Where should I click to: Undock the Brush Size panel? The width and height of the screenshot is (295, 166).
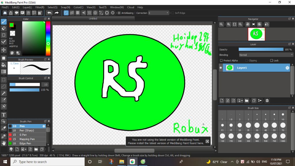290,108
